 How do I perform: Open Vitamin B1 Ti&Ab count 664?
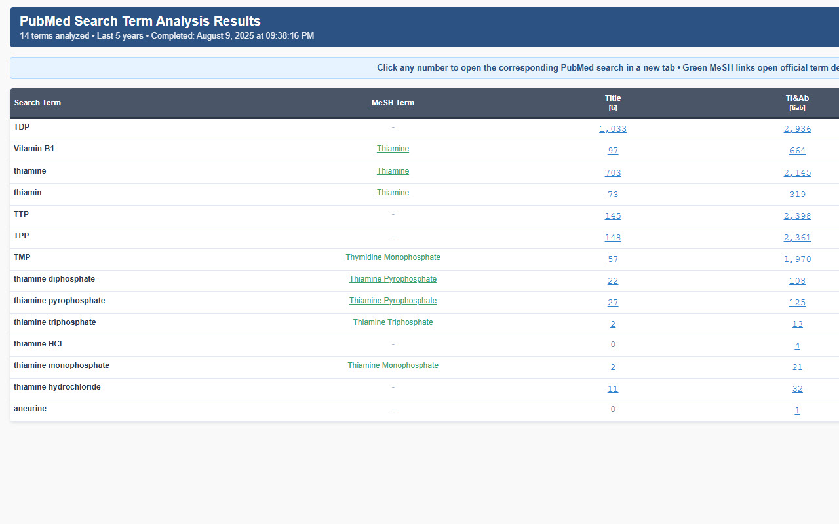[797, 151]
